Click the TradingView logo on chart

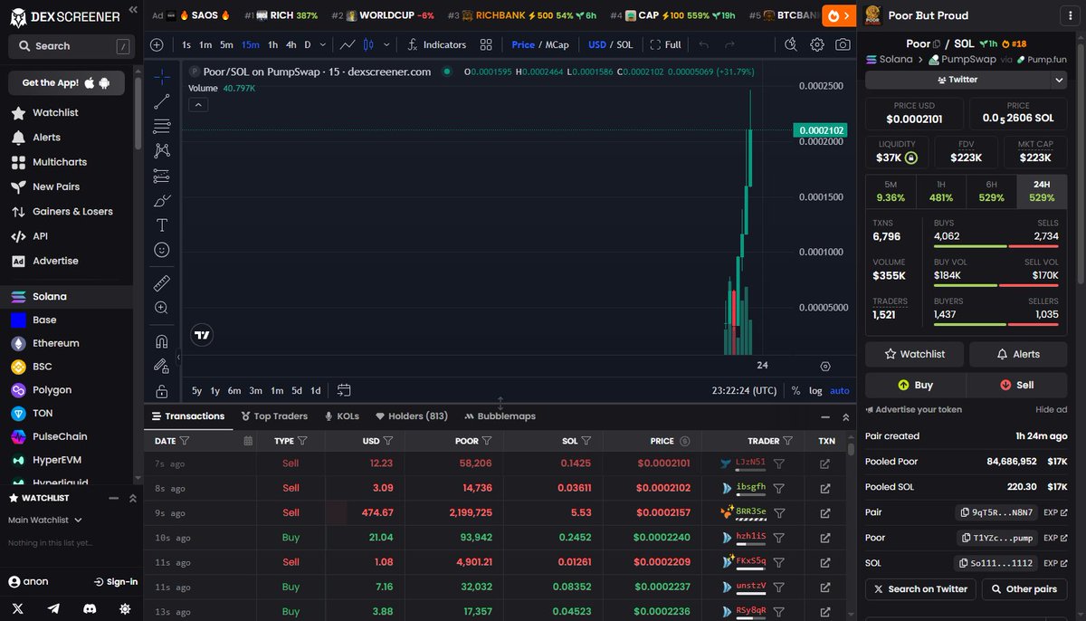(203, 335)
